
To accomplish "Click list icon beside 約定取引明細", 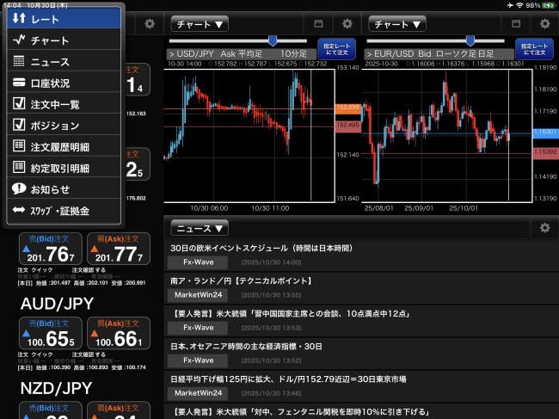I will [19, 167].
